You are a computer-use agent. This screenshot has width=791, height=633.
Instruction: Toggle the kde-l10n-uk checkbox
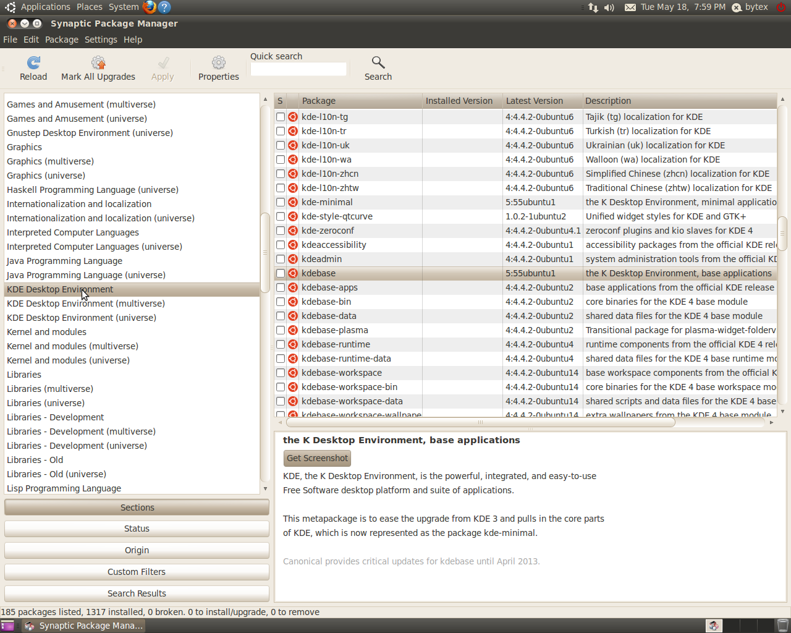pyautogui.click(x=281, y=145)
